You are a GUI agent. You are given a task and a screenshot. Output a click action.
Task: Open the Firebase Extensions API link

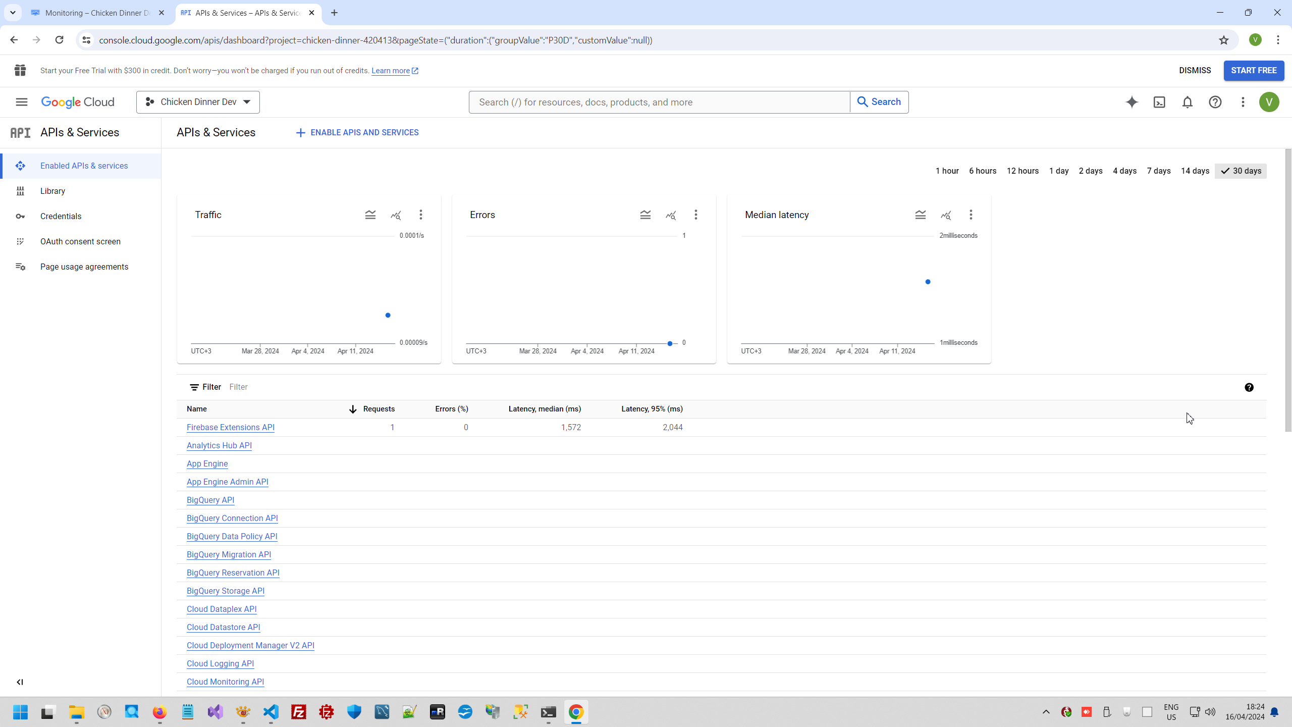pos(230,427)
